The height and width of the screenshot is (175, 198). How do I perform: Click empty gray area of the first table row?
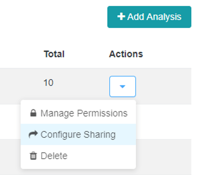coord(163,86)
